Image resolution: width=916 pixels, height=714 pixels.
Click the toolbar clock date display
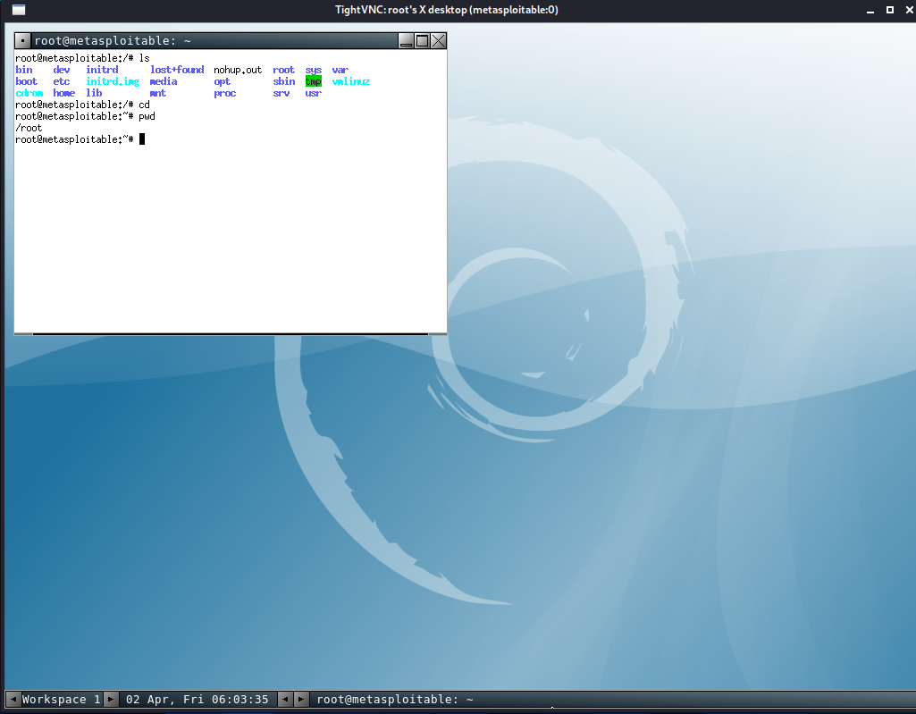coord(197,700)
